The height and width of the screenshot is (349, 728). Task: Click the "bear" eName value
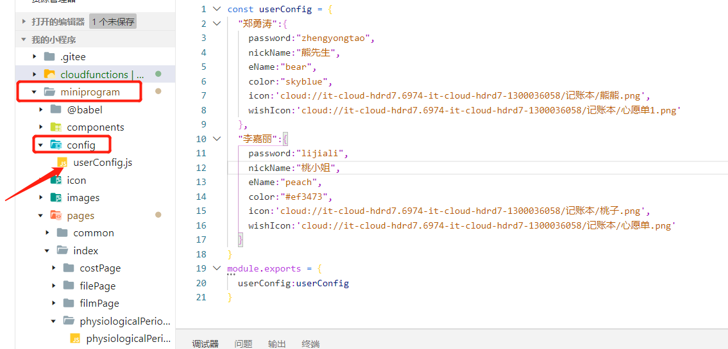click(295, 67)
